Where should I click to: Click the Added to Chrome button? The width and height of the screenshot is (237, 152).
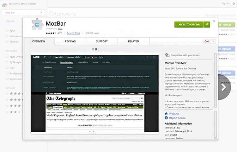[189, 24]
